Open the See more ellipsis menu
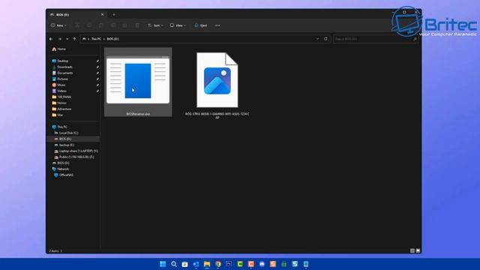 pyautogui.click(x=217, y=25)
